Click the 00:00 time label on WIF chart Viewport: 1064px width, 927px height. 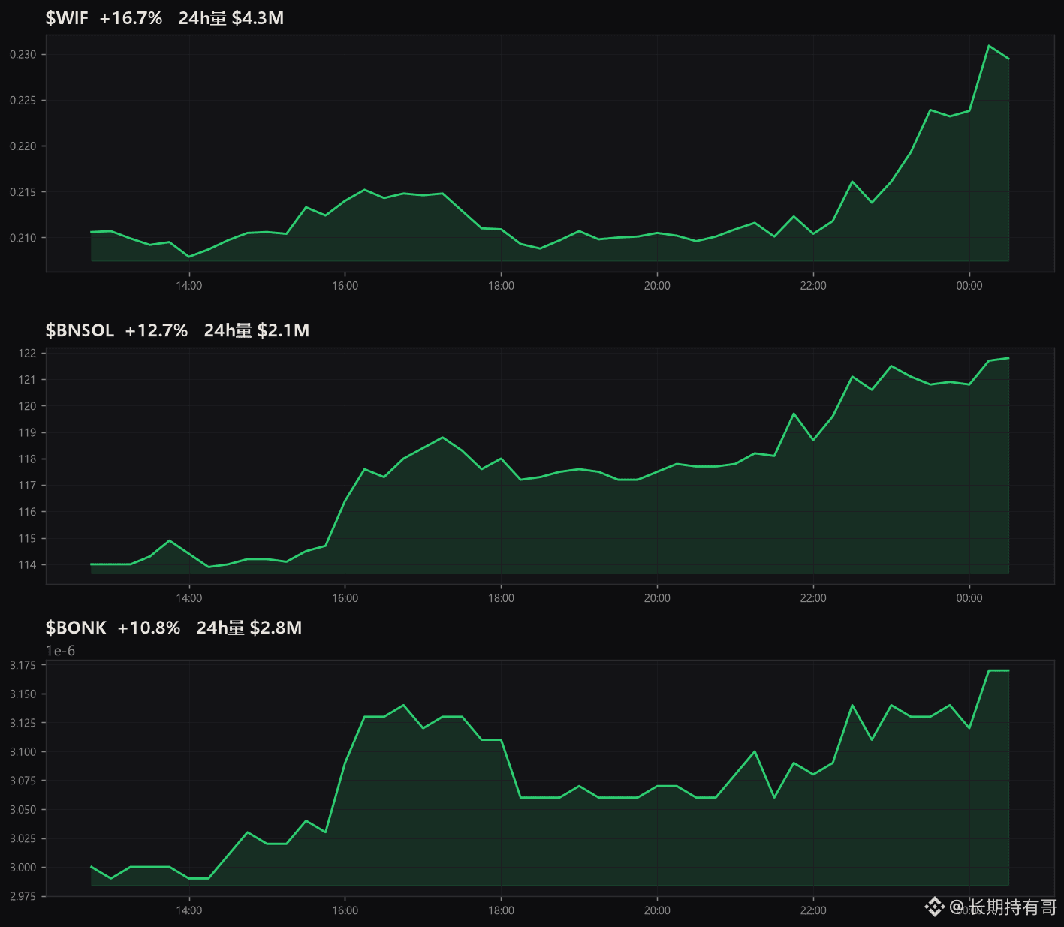click(x=969, y=286)
